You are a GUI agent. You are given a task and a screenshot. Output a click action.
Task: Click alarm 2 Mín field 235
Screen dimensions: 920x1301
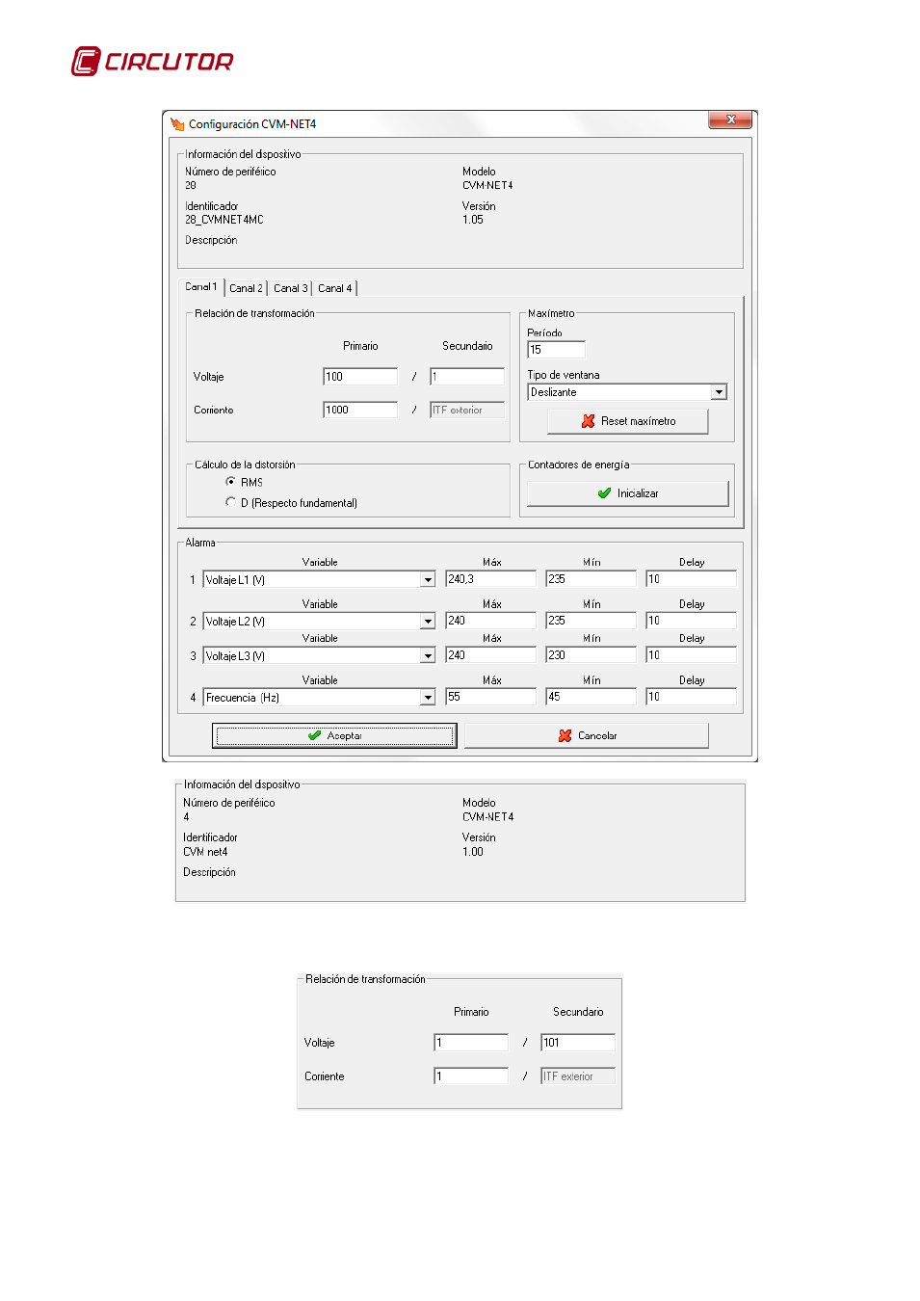pos(591,621)
